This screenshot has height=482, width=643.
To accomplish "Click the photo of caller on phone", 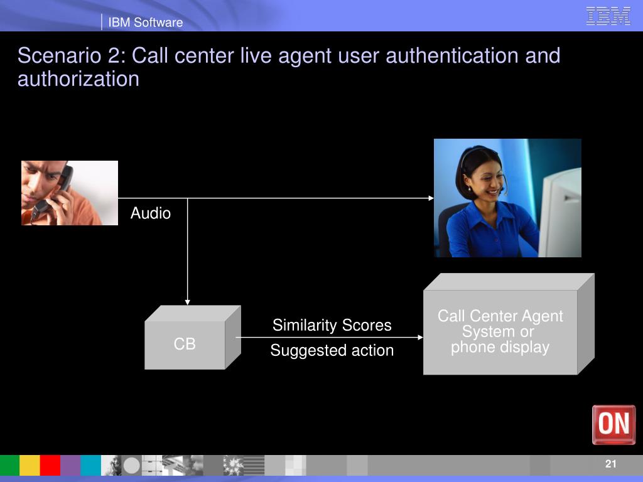I will 70,193.
